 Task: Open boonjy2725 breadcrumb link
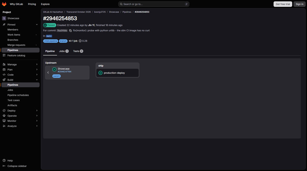click(100, 12)
